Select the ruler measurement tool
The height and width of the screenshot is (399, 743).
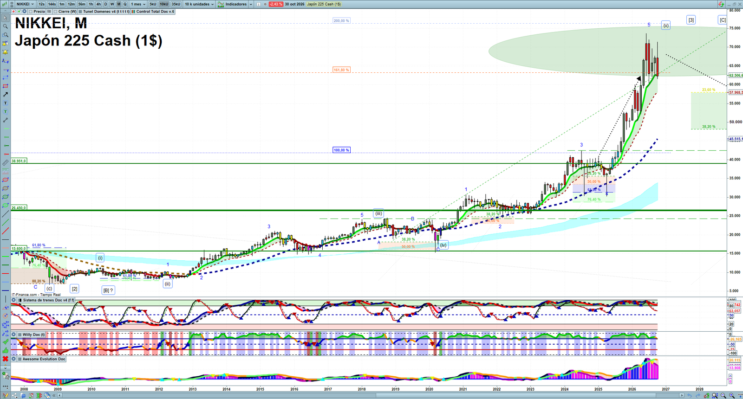click(6, 163)
